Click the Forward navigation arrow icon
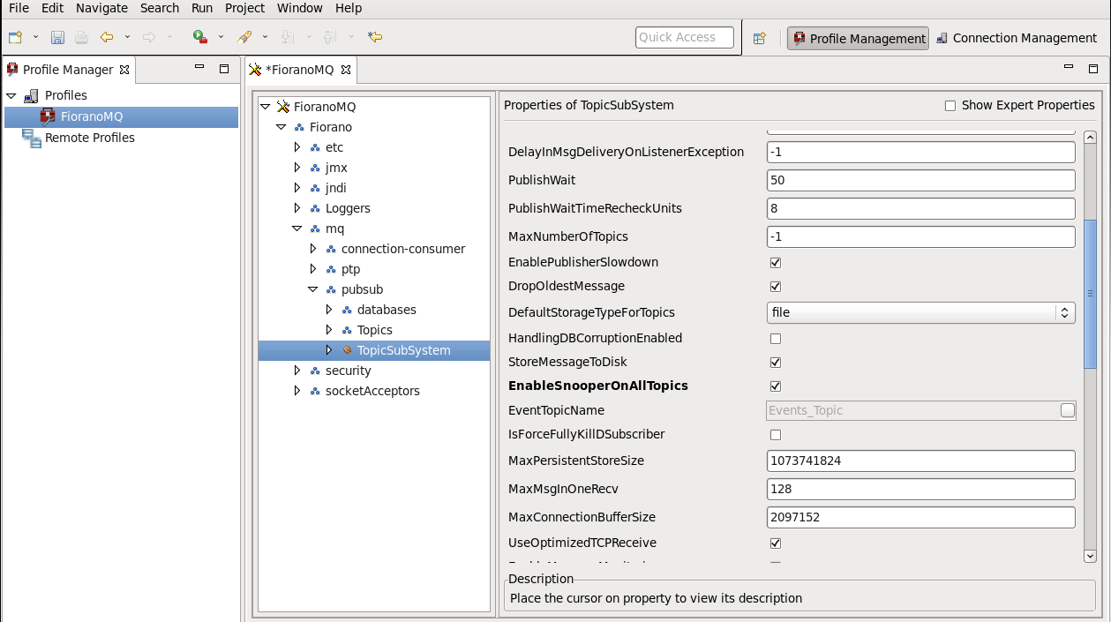 tap(149, 37)
